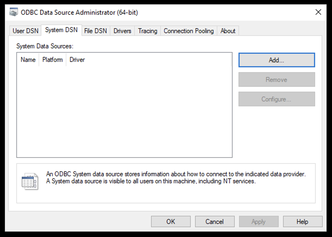Click the Remove button
Viewport: 332px width, 237px height.
(277, 79)
